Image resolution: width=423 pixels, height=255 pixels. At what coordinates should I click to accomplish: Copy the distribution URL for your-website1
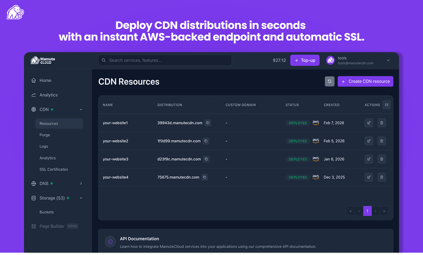pos(208,123)
